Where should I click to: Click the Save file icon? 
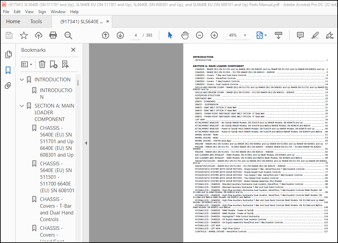click(x=9, y=35)
